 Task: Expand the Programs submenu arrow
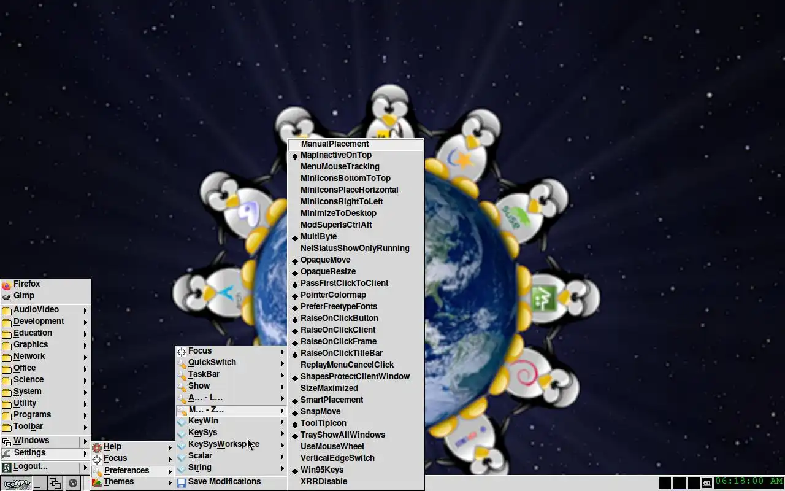click(85, 416)
